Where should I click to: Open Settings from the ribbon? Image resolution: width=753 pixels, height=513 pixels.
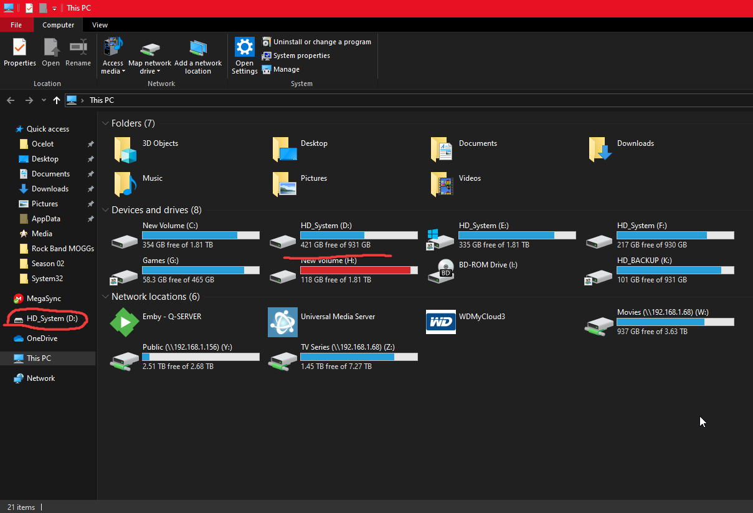pos(245,55)
